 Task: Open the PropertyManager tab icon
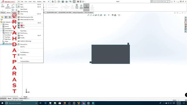pos(6,17)
